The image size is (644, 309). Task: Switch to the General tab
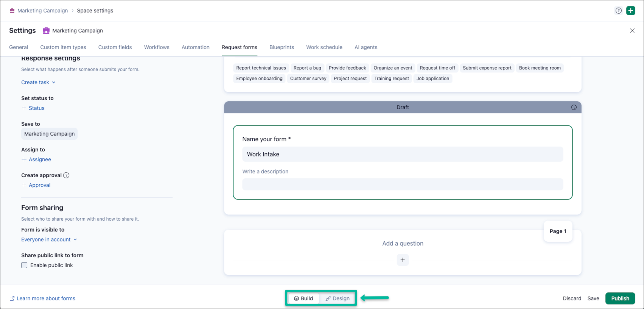pyautogui.click(x=19, y=47)
